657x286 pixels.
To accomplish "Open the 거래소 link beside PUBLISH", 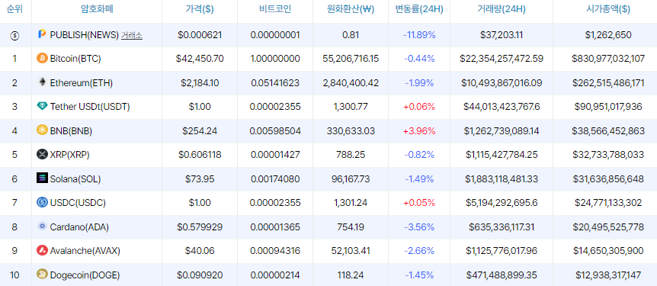I will click(x=132, y=35).
